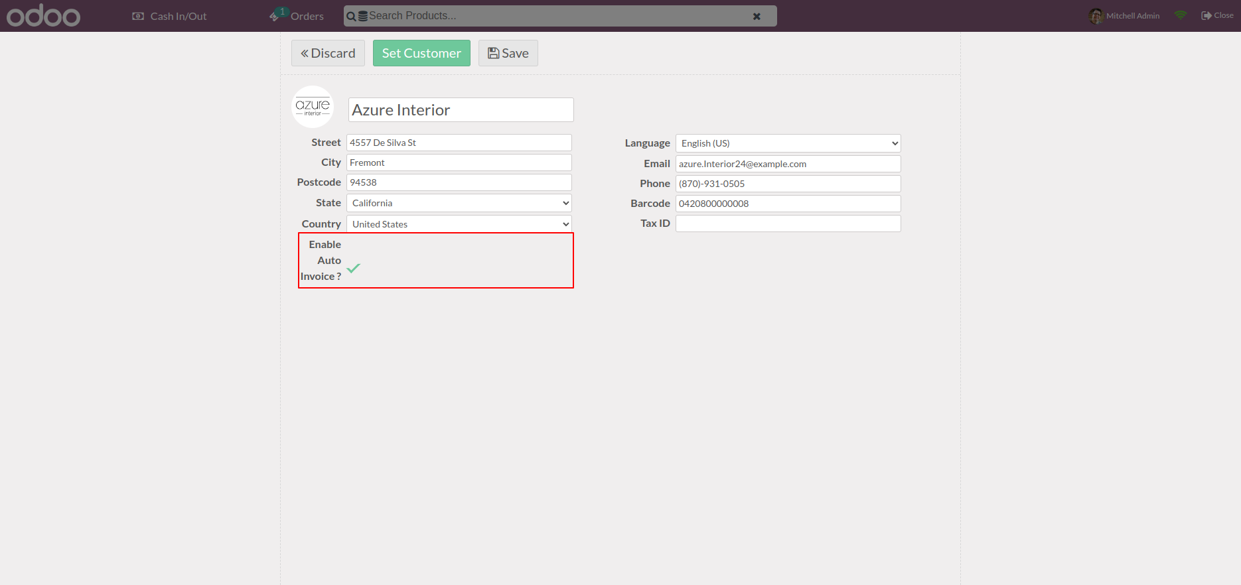Image resolution: width=1241 pixels, height=585 pixels.
Task: Open the Orders ticket list
Action: (297, 15)
